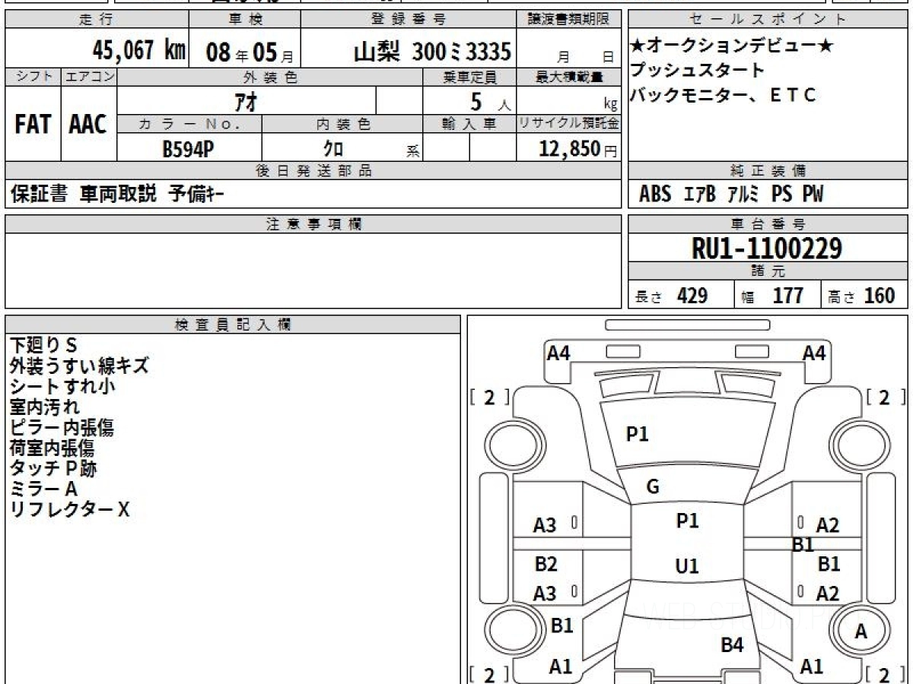
Task: Click inspector note 外装うすい線キズ
Action: coord(78,366)
